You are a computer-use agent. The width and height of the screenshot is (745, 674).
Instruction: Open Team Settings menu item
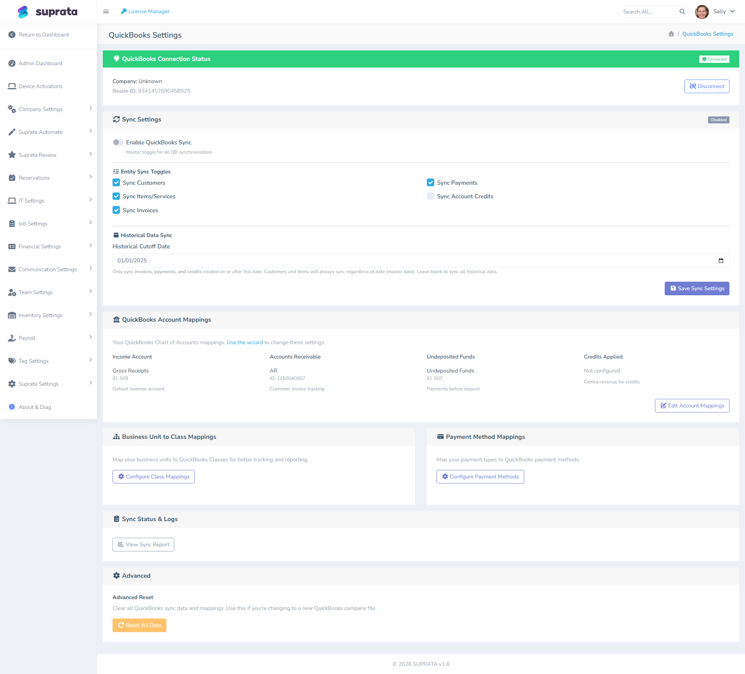coord(49,292)
